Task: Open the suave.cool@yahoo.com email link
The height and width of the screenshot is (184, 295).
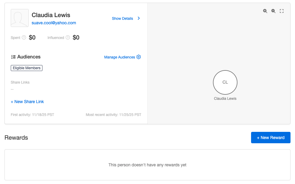Action: pyautogui.click(x=54, y=23)
